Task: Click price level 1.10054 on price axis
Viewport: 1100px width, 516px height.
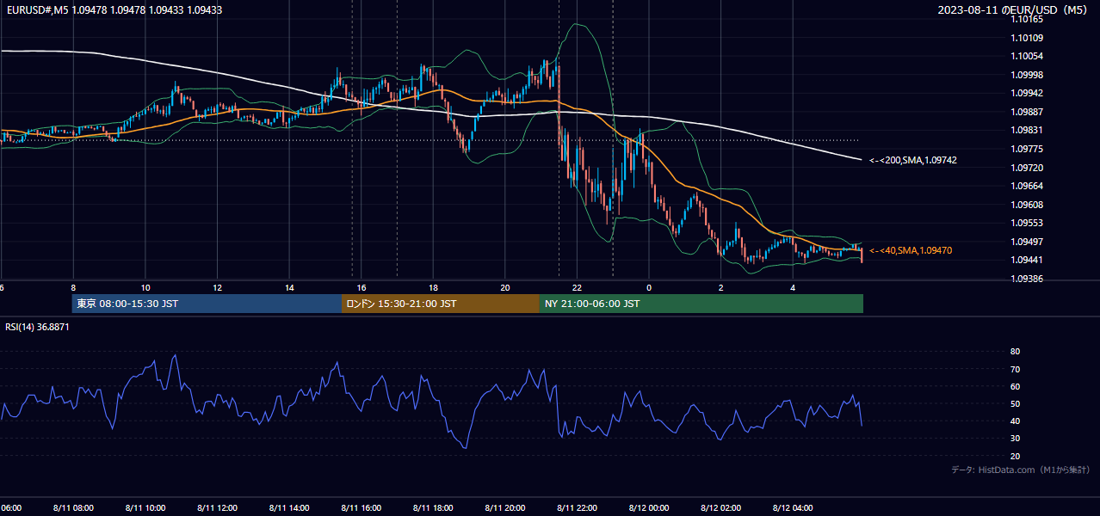Action: coord(1027,56)
